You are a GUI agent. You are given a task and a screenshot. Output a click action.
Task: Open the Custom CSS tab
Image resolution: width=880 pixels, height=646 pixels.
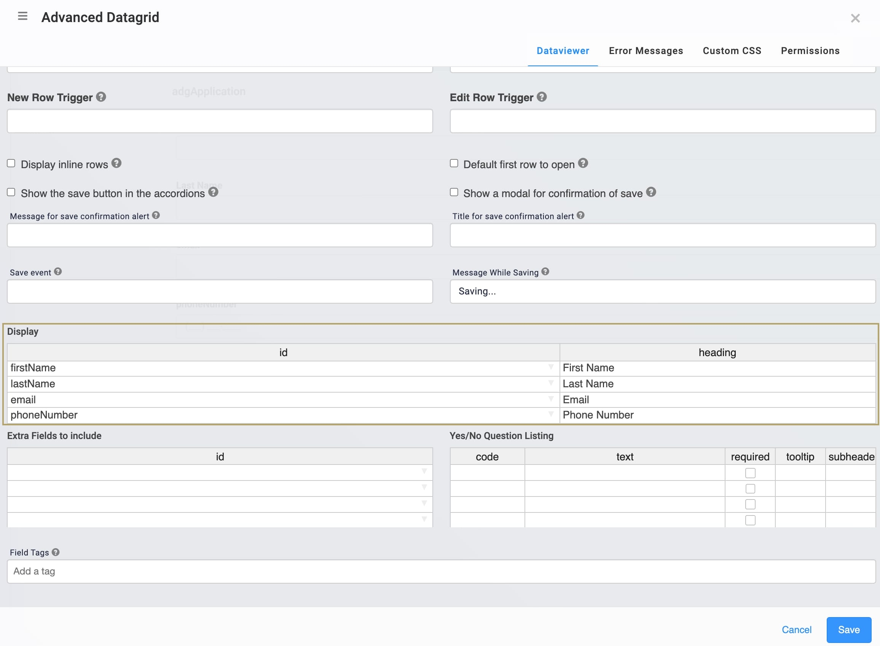tap(732, 51)
